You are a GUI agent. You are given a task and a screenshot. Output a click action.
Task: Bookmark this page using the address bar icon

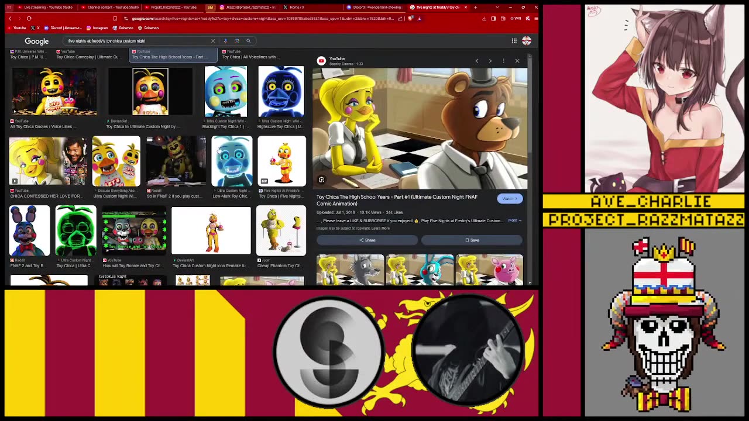(x=115, y=18)
